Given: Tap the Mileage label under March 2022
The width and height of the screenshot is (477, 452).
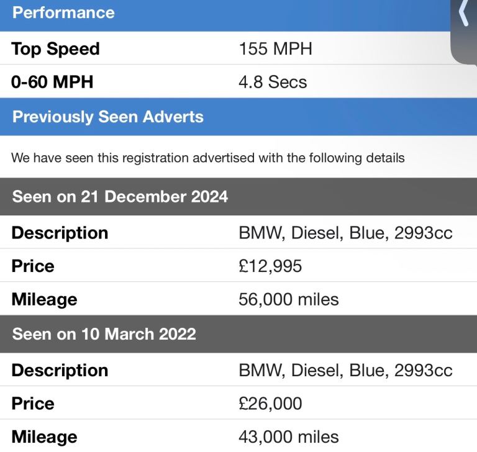Looking at the screenshot, I should pos(44,437).
